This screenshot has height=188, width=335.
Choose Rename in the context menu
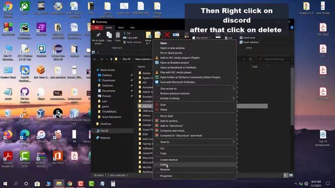[195, 169]
